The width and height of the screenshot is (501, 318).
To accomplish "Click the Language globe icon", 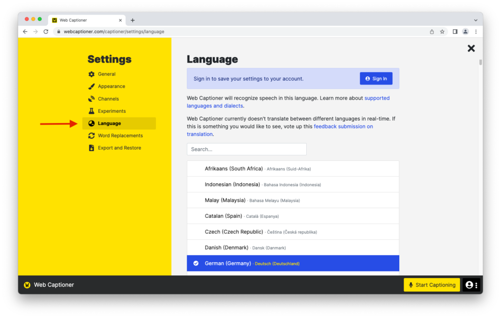I will point(91,124).
